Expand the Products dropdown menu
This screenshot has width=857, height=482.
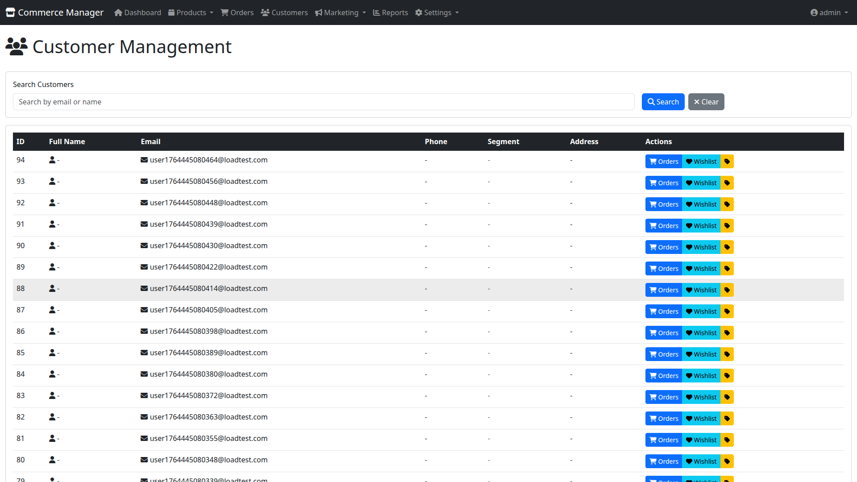[x=191, y=12]
